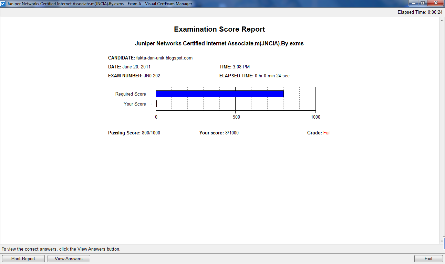Click the scrollbar up arrow
Viewport: 445px width, 264px height.
(442, 20)
